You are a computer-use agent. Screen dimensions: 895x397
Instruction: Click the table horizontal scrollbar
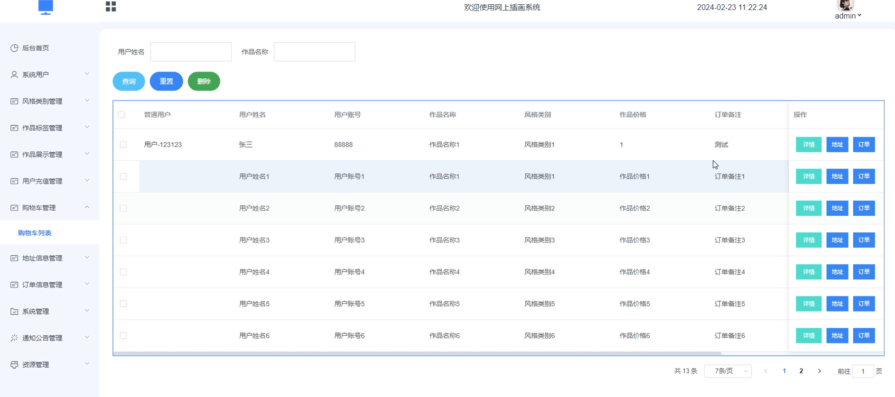click(417, 353)
